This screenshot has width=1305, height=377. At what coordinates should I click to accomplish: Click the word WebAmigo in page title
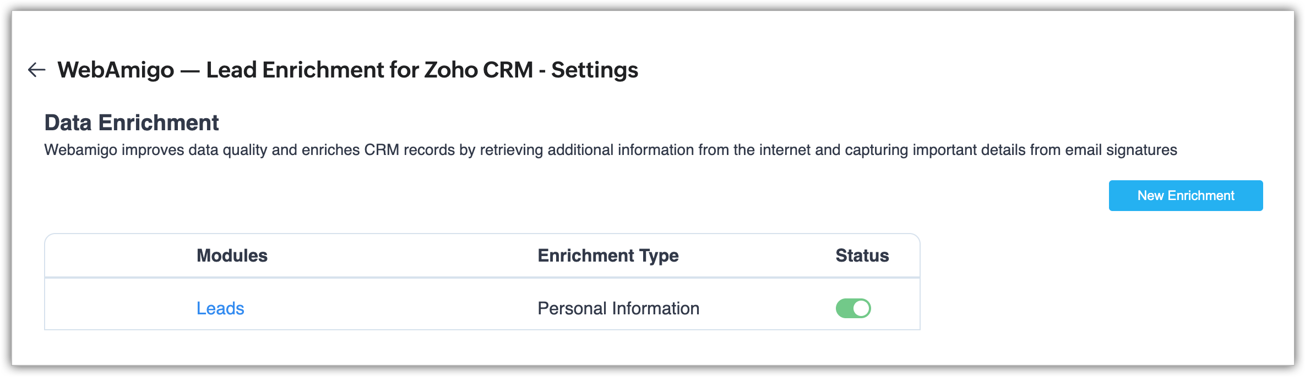[116, 70]
